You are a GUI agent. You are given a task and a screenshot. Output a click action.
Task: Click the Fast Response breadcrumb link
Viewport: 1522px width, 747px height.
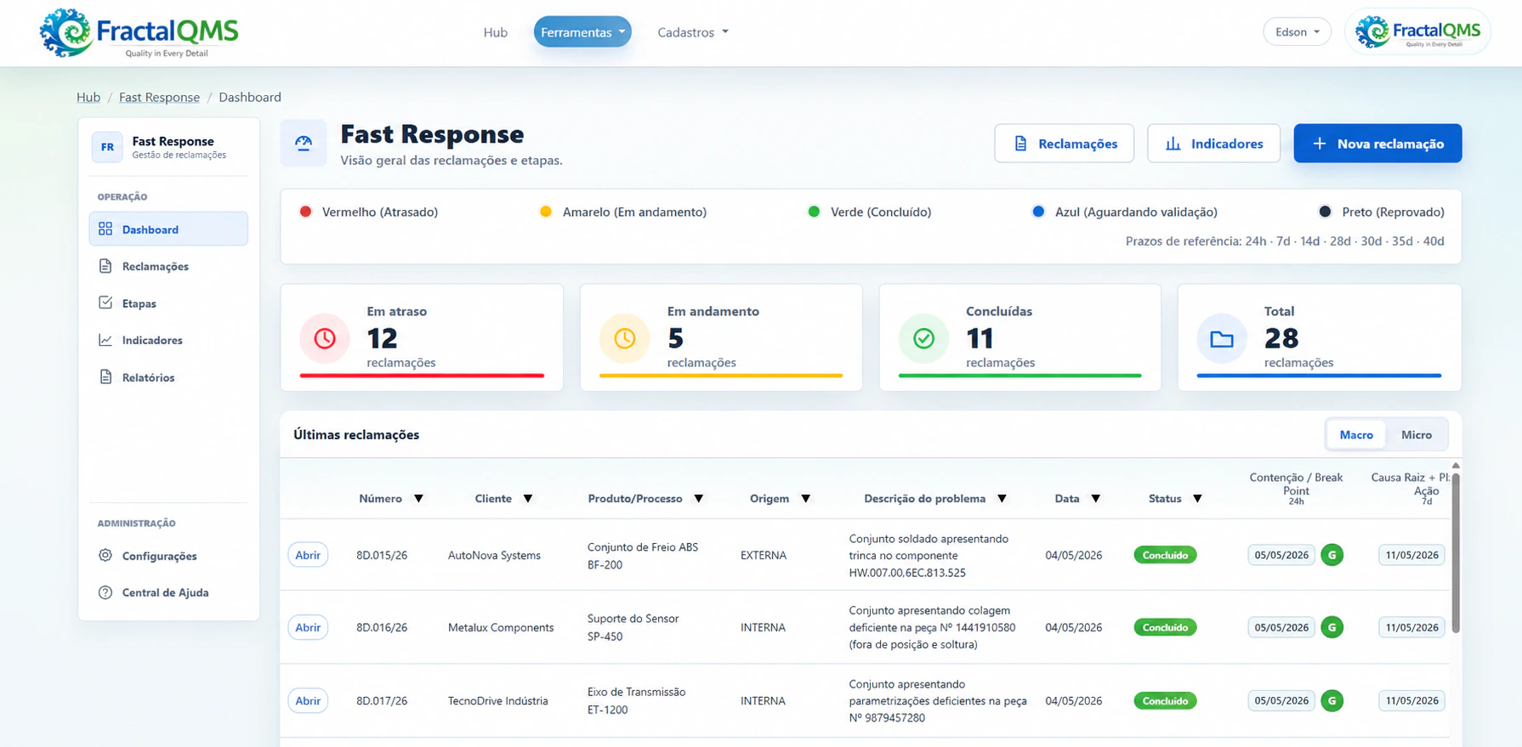tap(159, 97)
